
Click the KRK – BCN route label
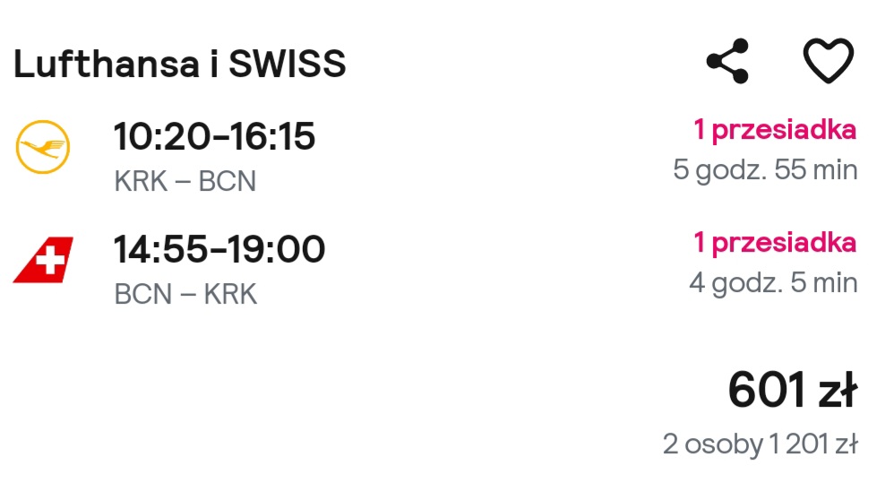coord(185,181)
